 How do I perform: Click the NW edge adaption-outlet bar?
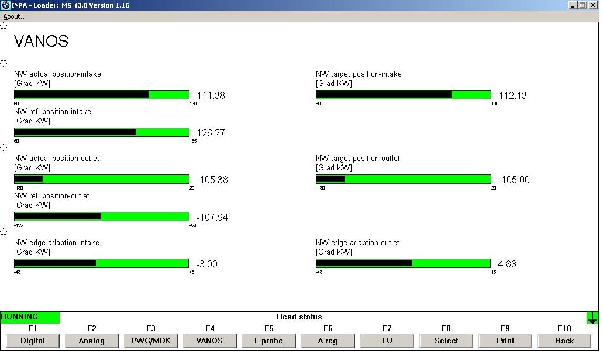403,263
